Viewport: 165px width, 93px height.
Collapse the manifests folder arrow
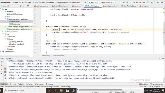click(x=3, y=11)
